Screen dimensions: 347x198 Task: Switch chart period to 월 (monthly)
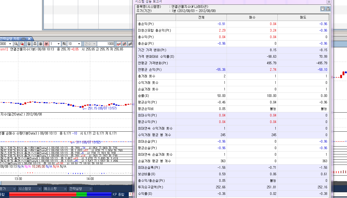pyautogui.click(x=40, y=44)
